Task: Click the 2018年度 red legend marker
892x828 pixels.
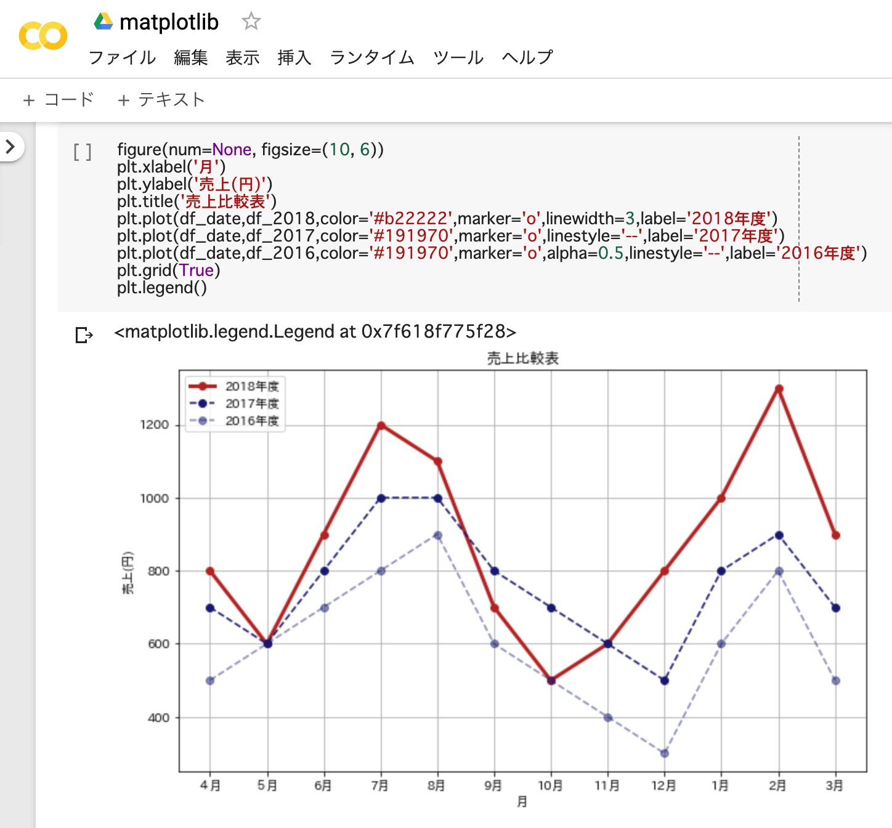Action: click(202, 386)
